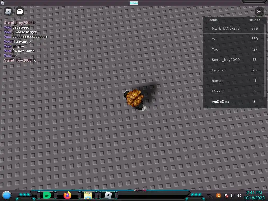Image resolution: width=268 pixels, height=201 pixels.
Task: Click the Java update tray icon
Action: click(x=218, y=195)
